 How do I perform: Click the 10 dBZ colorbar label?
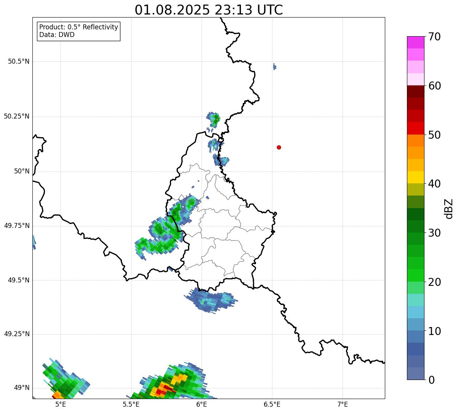coord(434,331)
